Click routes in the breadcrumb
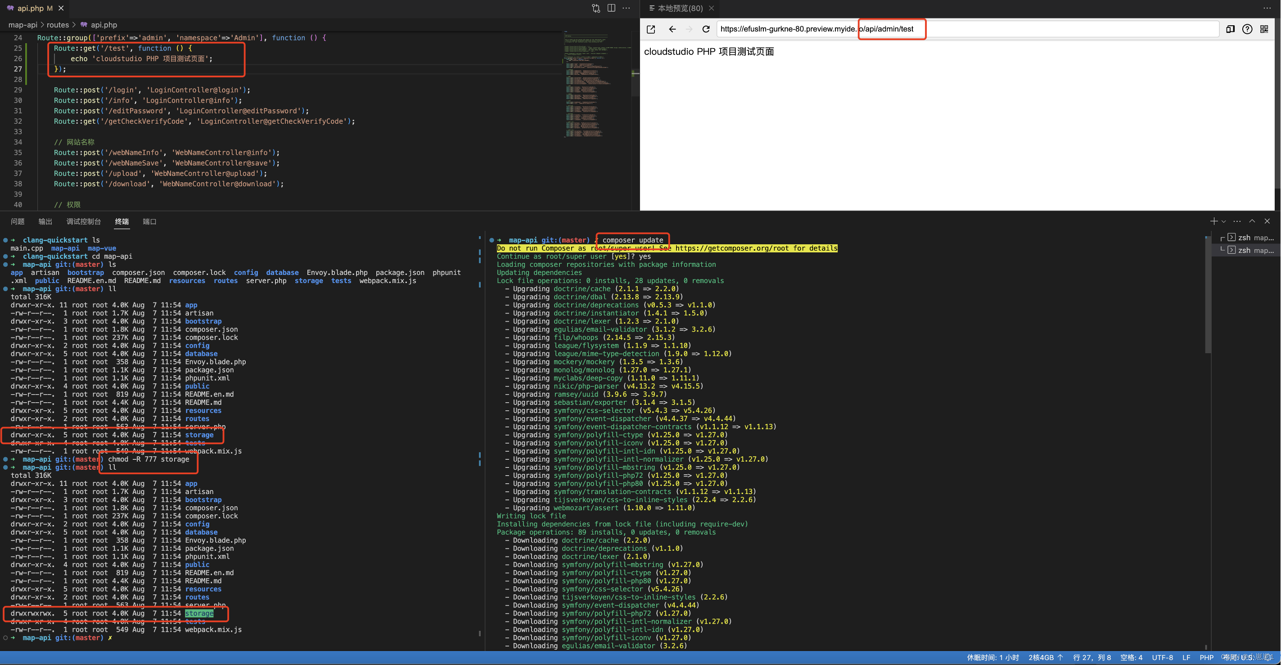 58,25
